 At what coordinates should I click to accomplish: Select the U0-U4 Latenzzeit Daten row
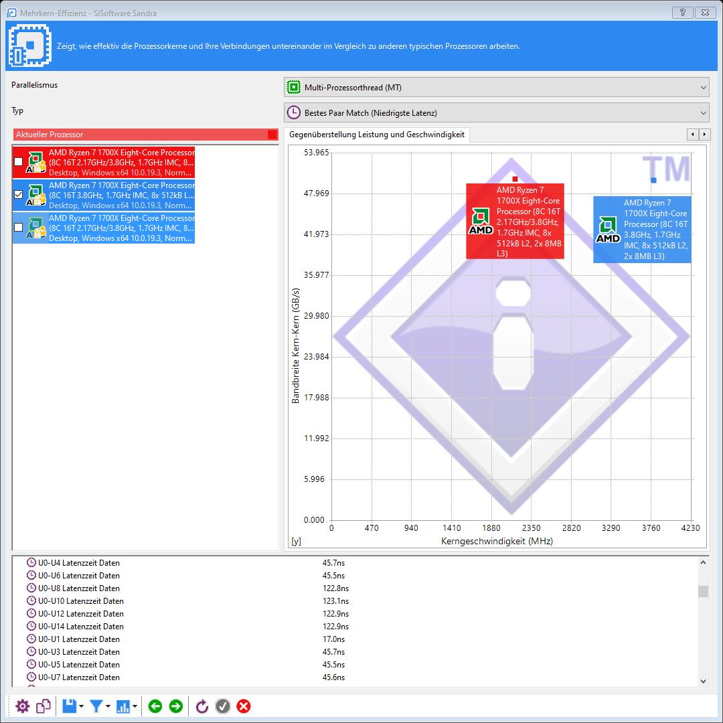pyautogui.click(x=355, y=563)
